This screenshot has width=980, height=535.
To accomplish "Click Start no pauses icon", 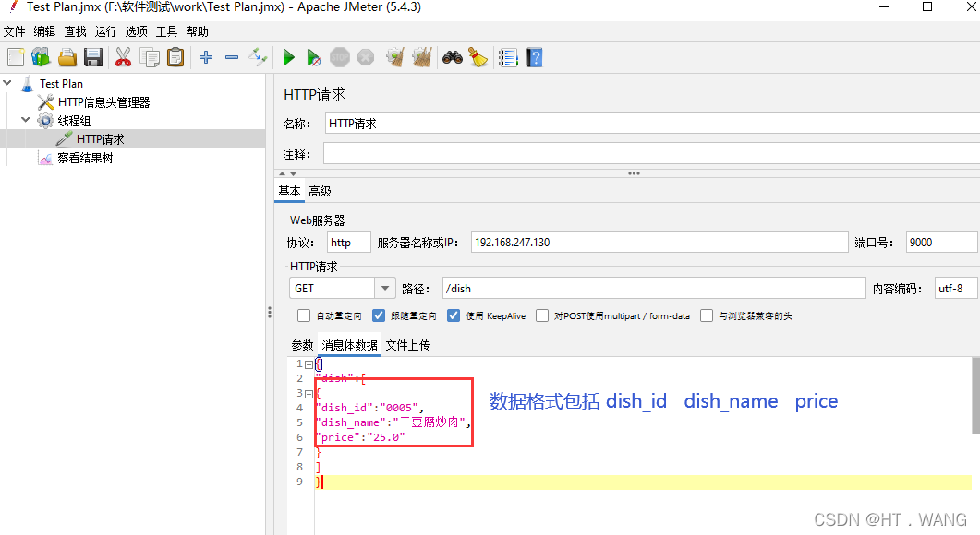I will (314, 58).
